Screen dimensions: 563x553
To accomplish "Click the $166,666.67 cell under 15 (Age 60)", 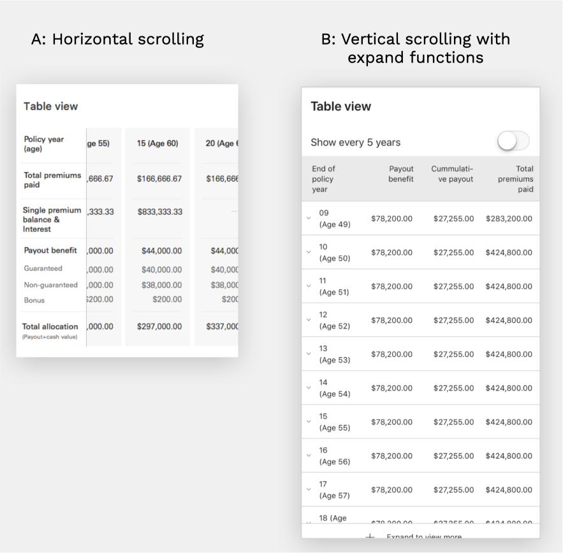I will [159, 178].
